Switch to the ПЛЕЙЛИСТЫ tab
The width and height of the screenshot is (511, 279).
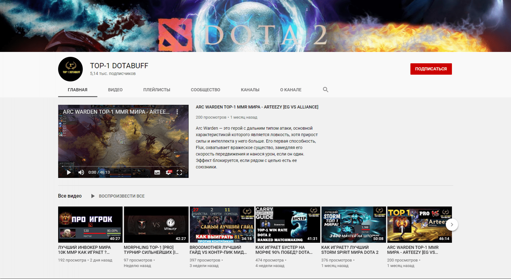(157, 90)
